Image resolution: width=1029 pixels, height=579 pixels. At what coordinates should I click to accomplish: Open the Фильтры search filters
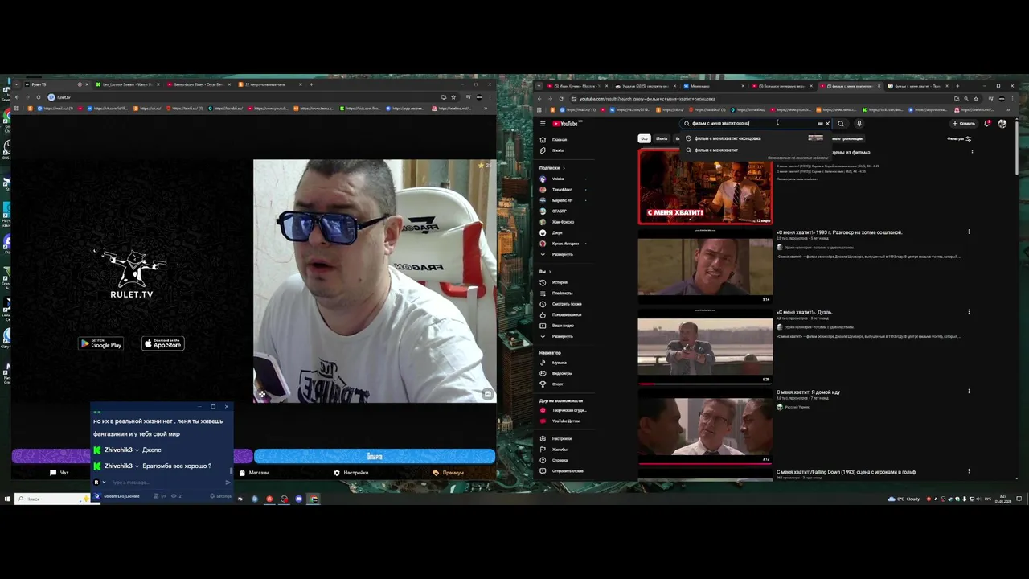coord(959,138)
